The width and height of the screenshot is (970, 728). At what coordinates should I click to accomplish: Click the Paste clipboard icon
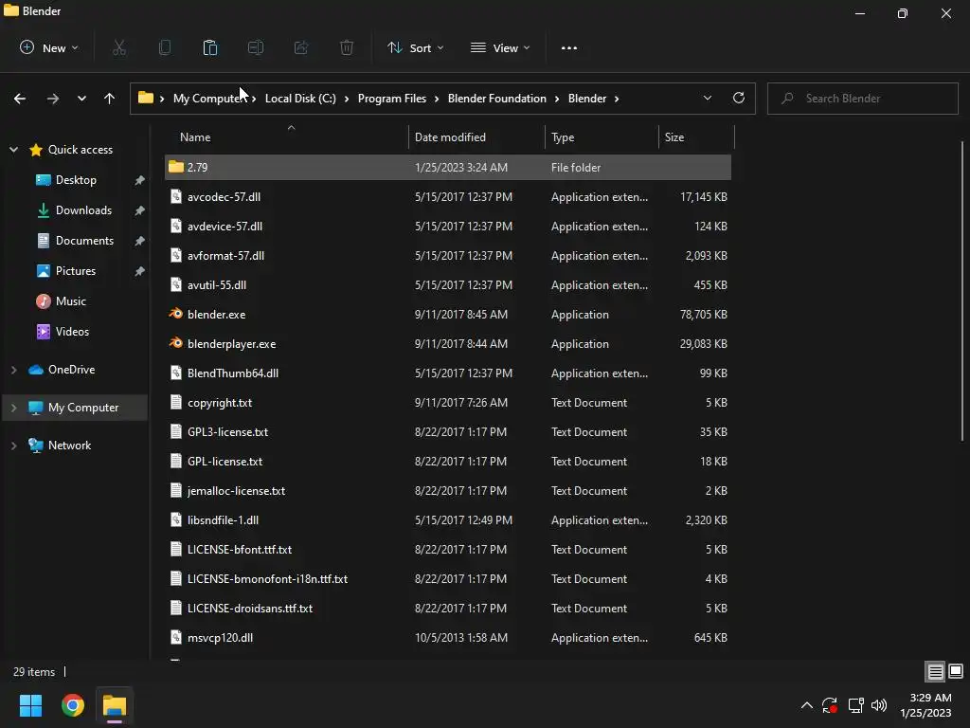(209, 47)
